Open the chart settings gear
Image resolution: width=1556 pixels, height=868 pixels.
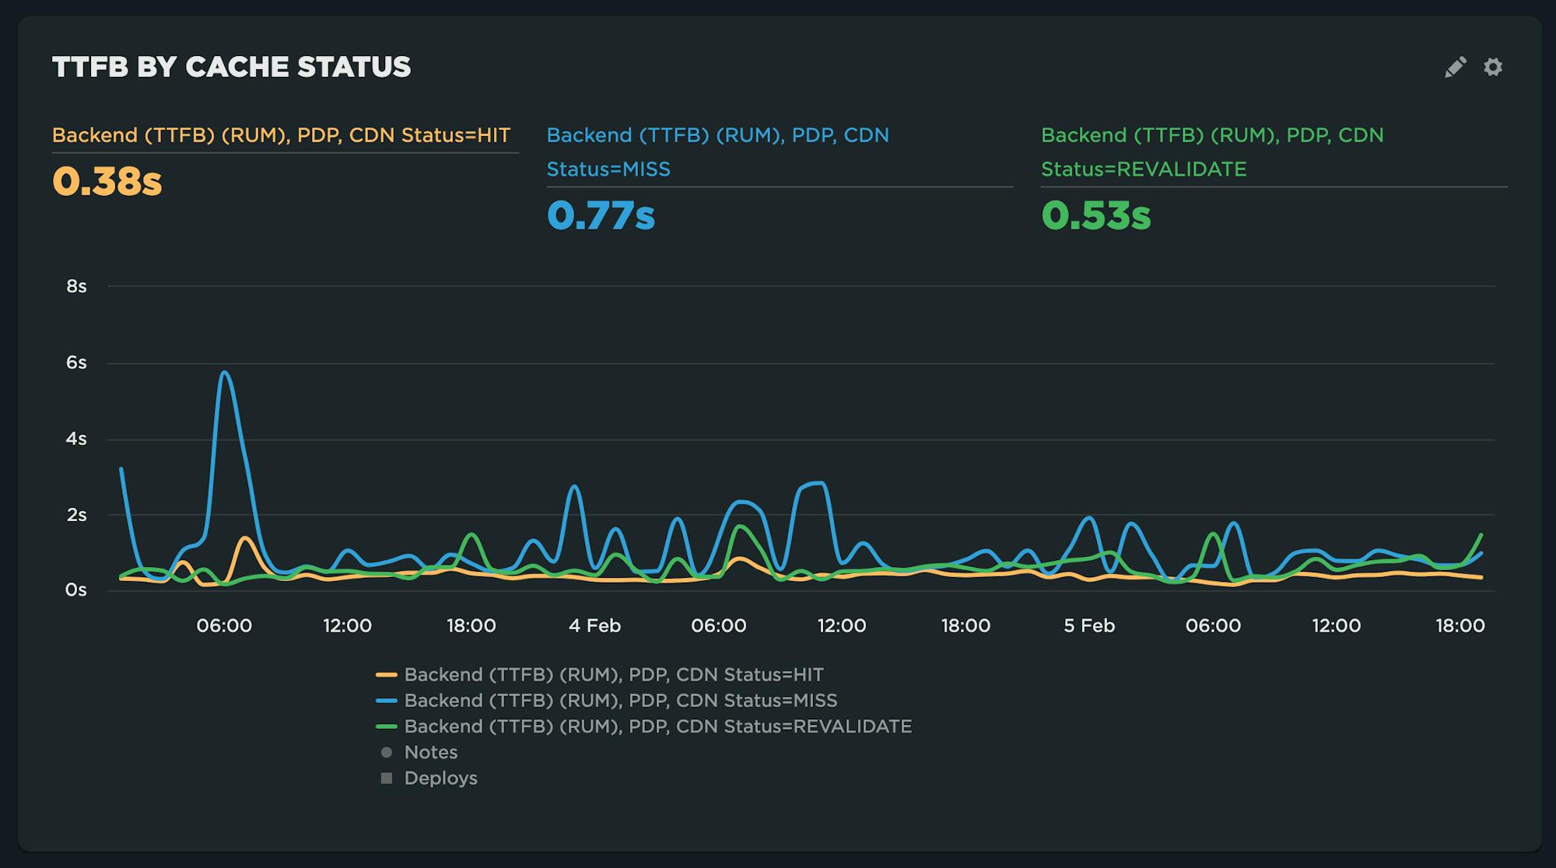[1493, 68]
